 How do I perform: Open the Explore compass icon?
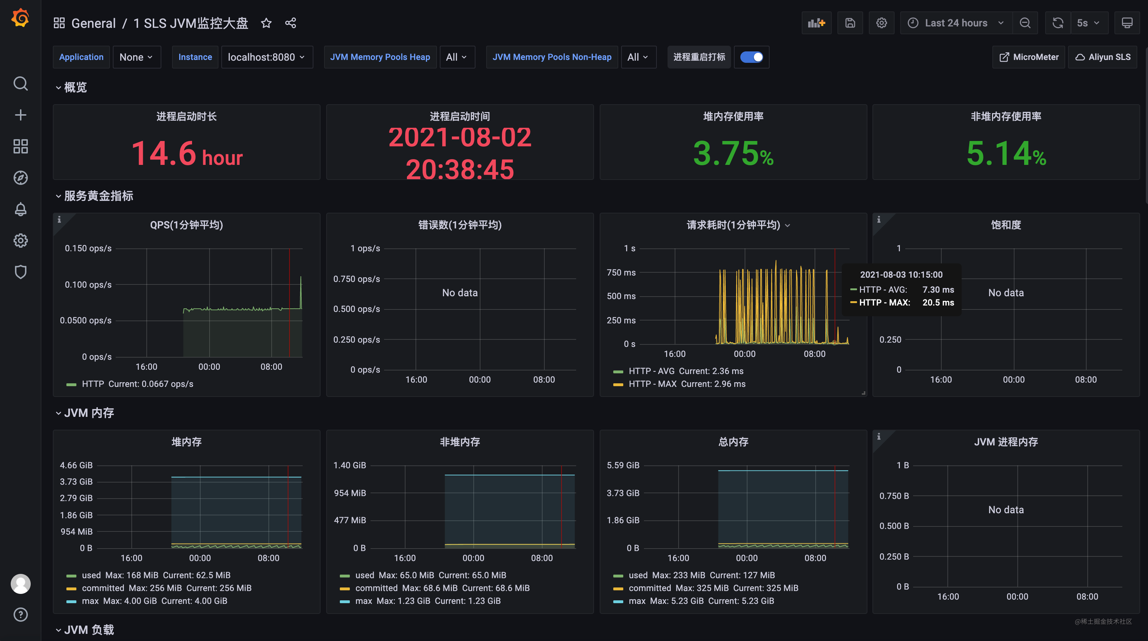point(20,178)
